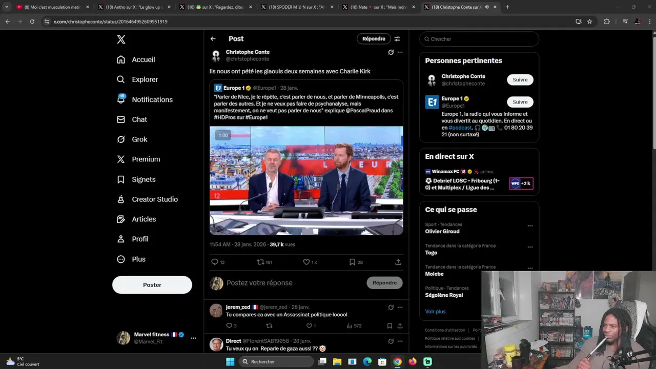This screenshot has height=369, width=656.
Task: Follow Christophe Conte with Suivre button
Action: 520,79
